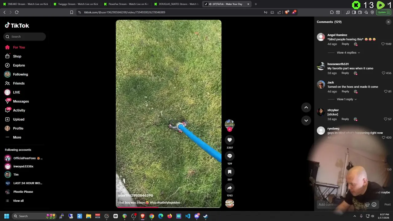393x221 pixels.
Task: Go to the previous video with up arrow
Action: point(306,107)
